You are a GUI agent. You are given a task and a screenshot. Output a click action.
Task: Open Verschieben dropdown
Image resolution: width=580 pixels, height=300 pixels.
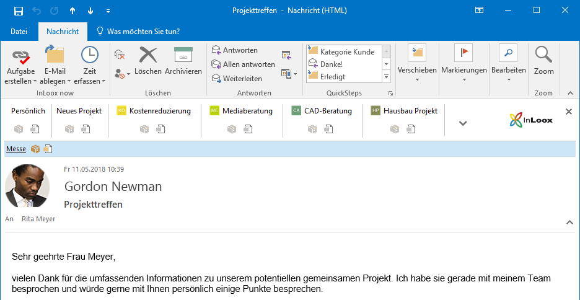(x=417, y=63)
